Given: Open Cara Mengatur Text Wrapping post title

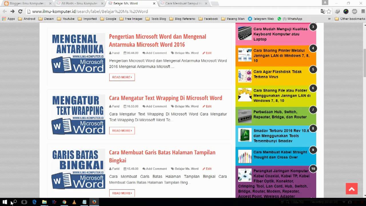Looking at the screenshot, I should click(166, 98).
